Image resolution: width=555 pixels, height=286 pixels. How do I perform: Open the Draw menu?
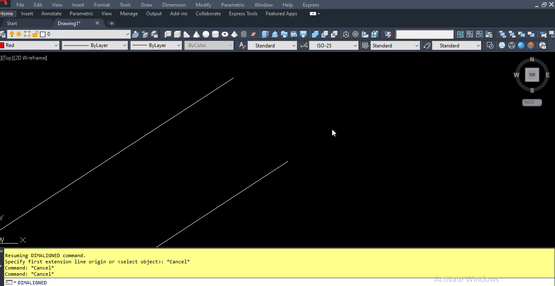click(x=146, y=5)
